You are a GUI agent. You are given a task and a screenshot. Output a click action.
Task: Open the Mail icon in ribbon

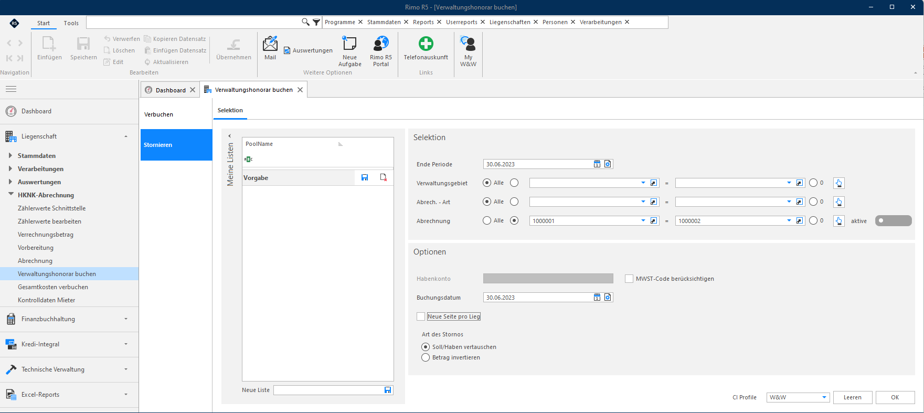270,44
